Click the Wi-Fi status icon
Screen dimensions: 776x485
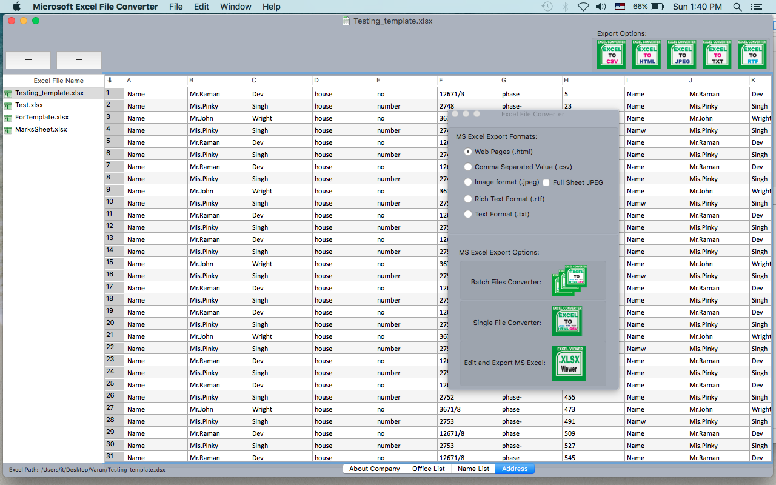[583, 7]
